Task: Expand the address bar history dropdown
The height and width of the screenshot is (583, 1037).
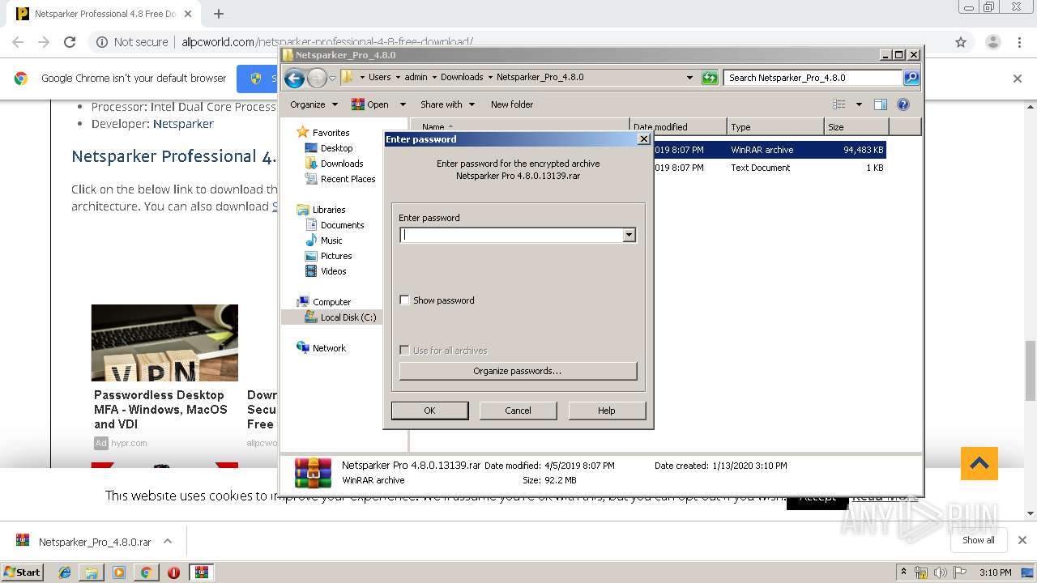Action: pyautogui.click(x=689, y=78)
